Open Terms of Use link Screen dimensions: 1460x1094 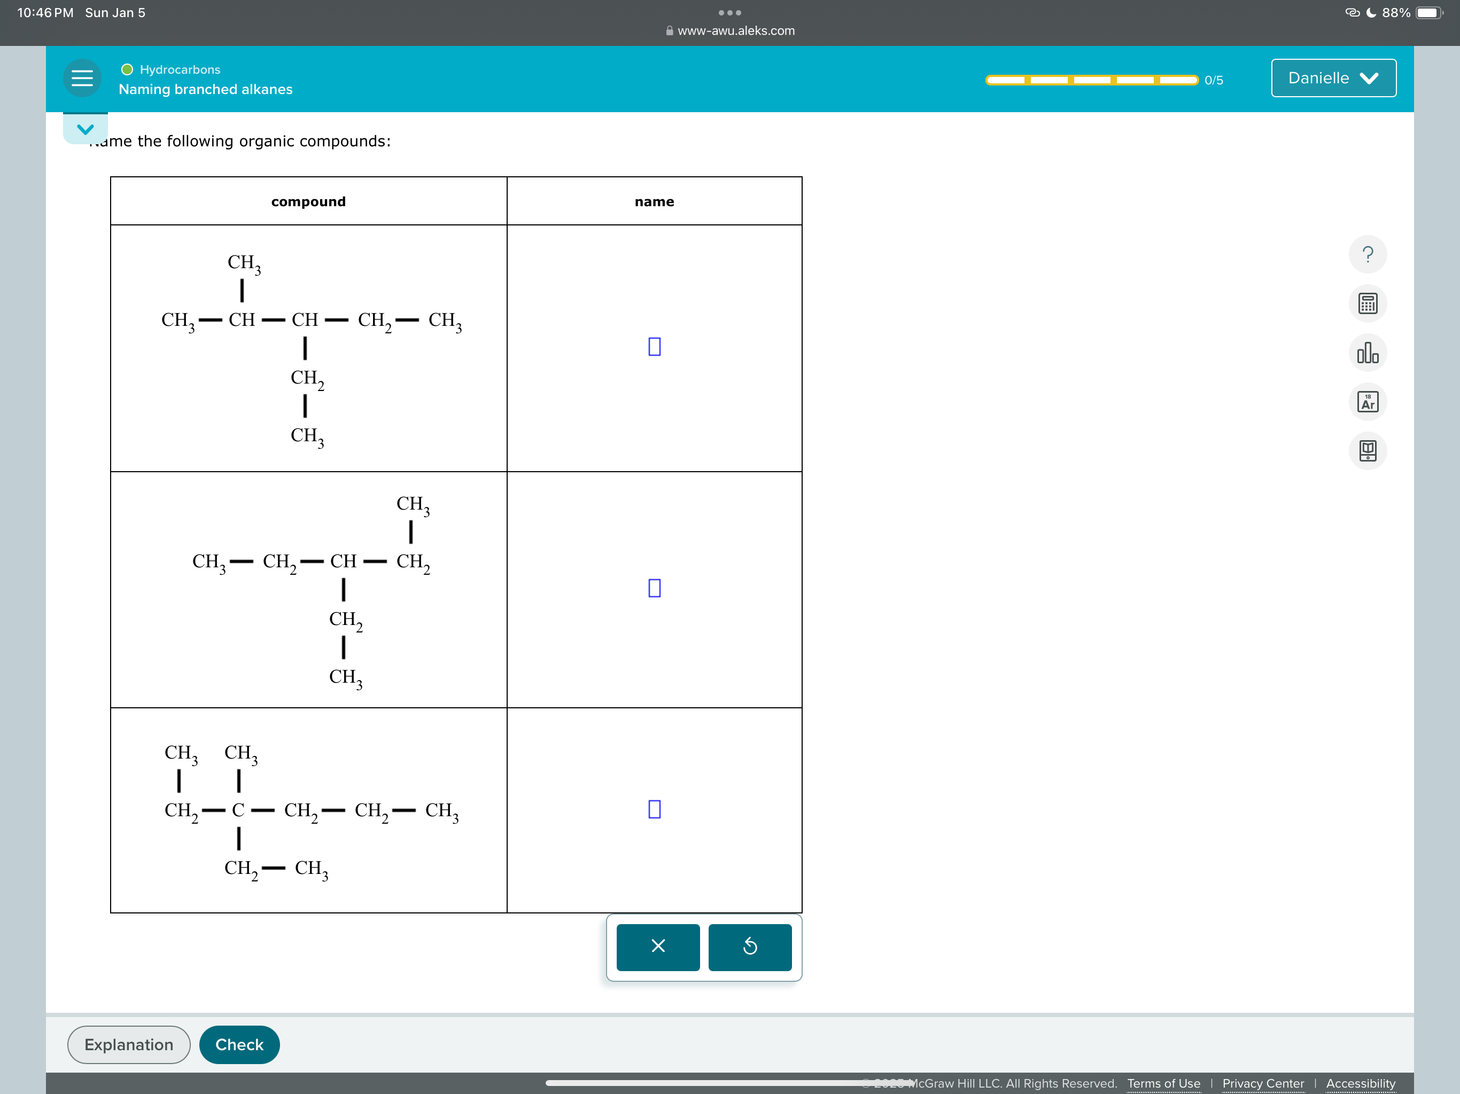tap(1163, 1083)
